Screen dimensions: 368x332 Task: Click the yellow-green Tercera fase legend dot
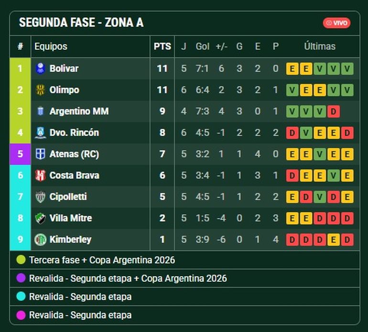pyautogui.click(x=21, y=260)
